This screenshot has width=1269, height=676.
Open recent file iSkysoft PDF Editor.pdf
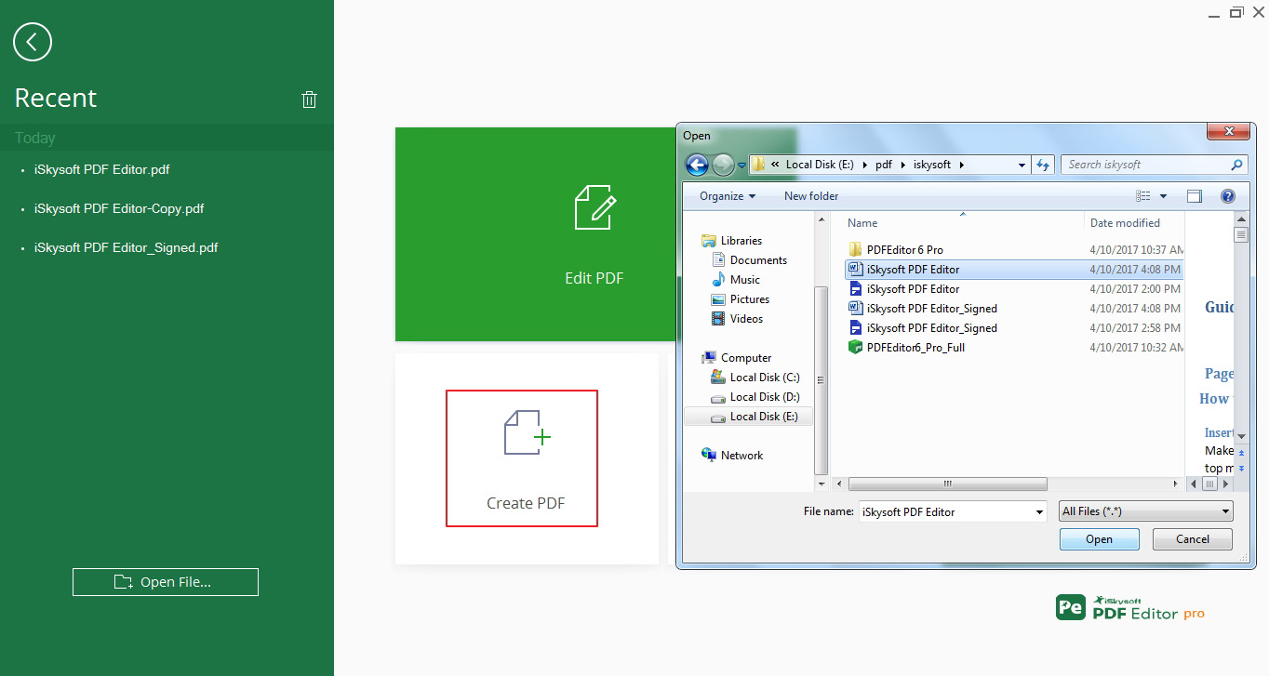click(x=101, y=169)
